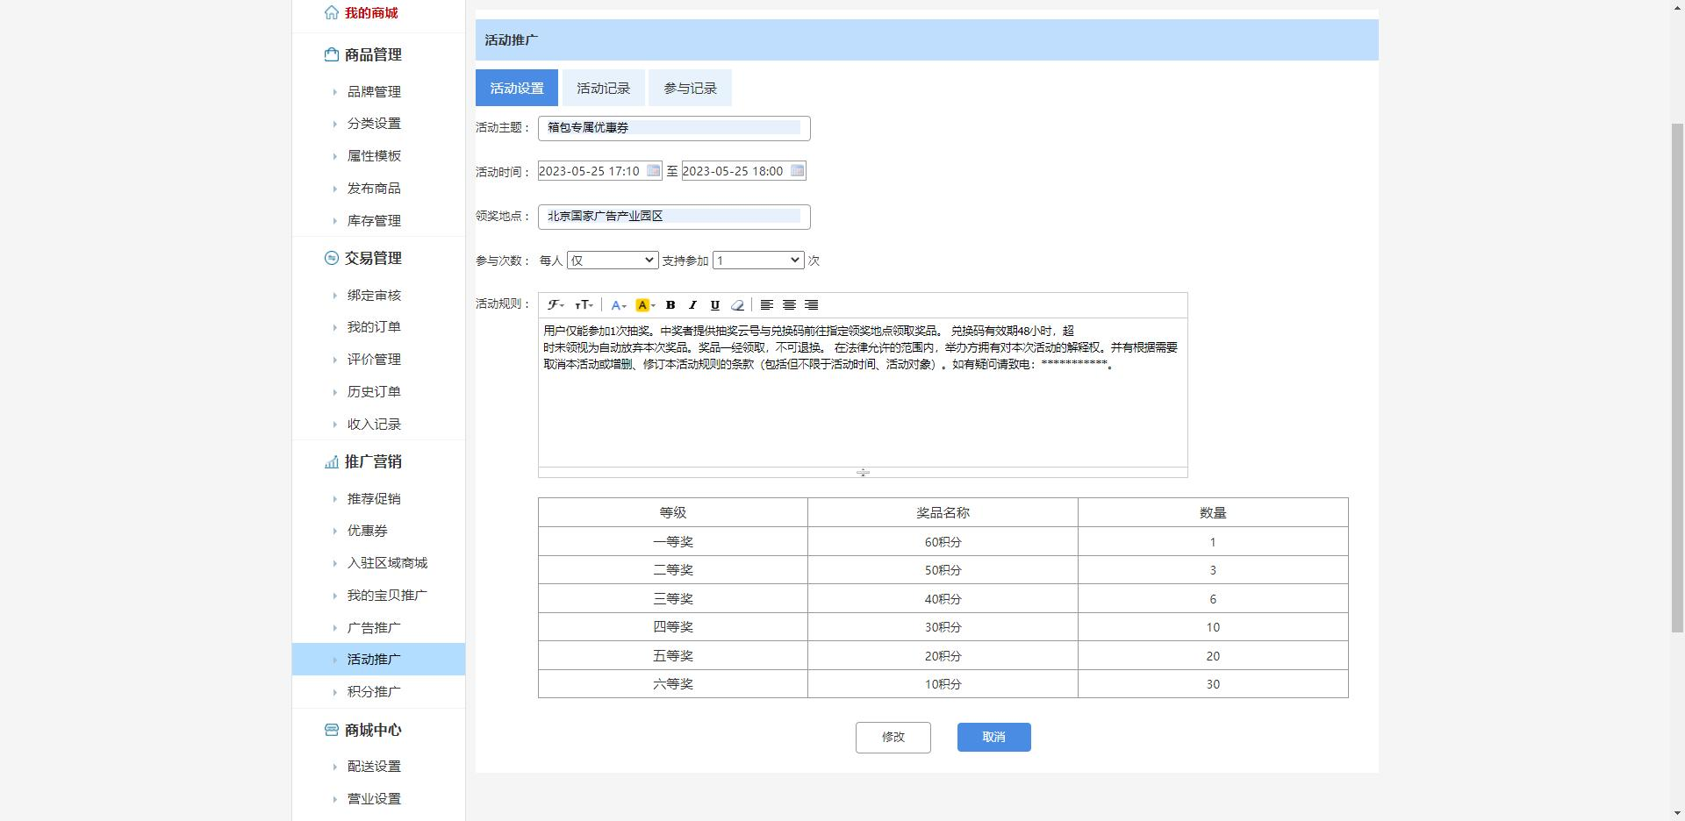1685x821 pixels.
Task: Open 历史订单 in the sidebar
Action: [374, 392]
